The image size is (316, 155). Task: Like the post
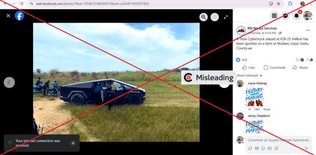click(248, 68)
